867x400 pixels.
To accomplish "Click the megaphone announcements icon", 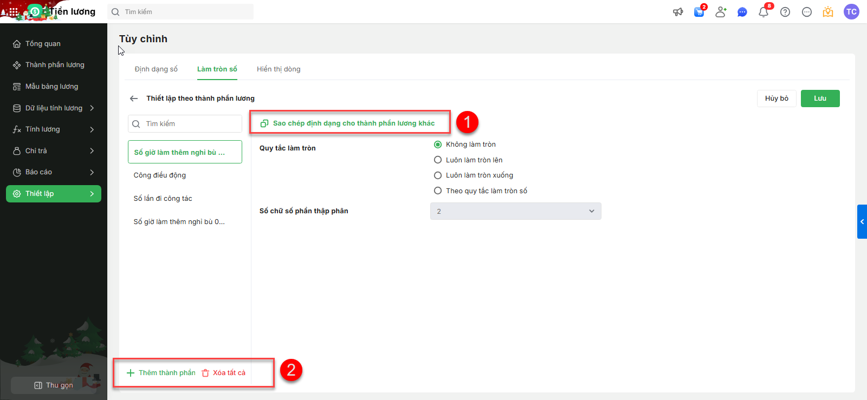I will pyautogui.click(x=678, y=12).
